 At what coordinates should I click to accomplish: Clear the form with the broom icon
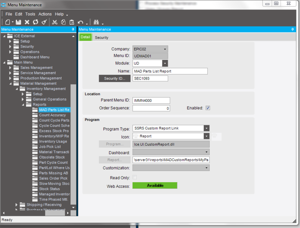click(44, 22)
